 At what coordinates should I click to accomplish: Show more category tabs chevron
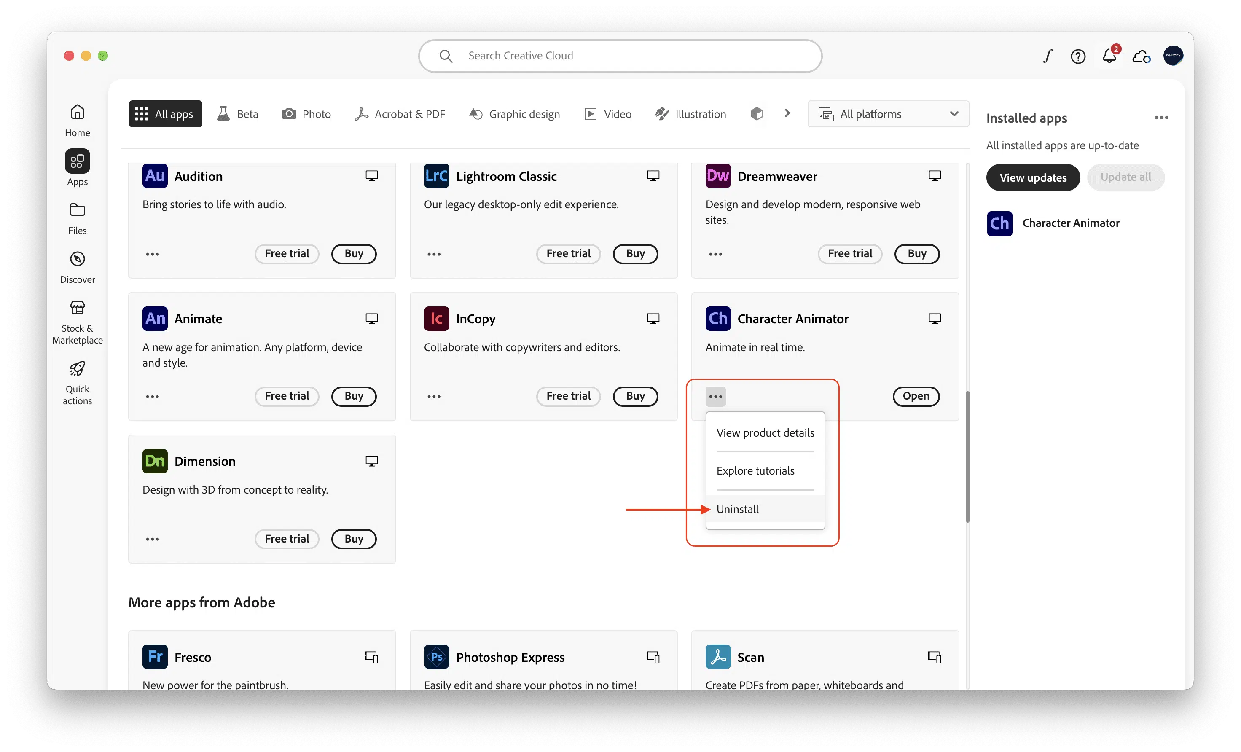(787, 114)
